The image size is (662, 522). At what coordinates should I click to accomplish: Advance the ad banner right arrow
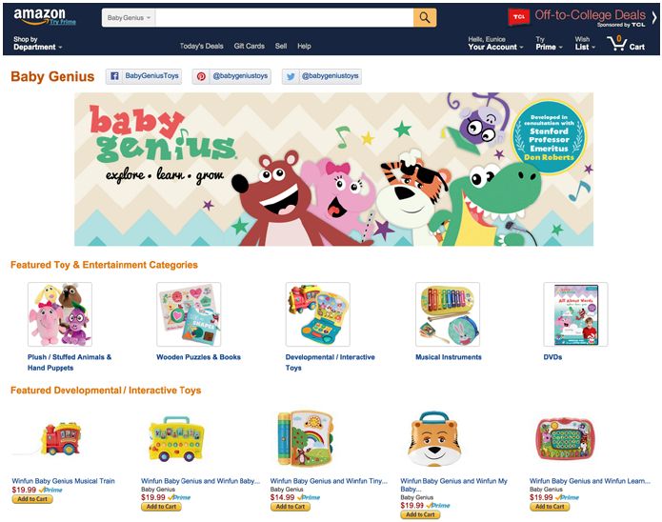654,17
